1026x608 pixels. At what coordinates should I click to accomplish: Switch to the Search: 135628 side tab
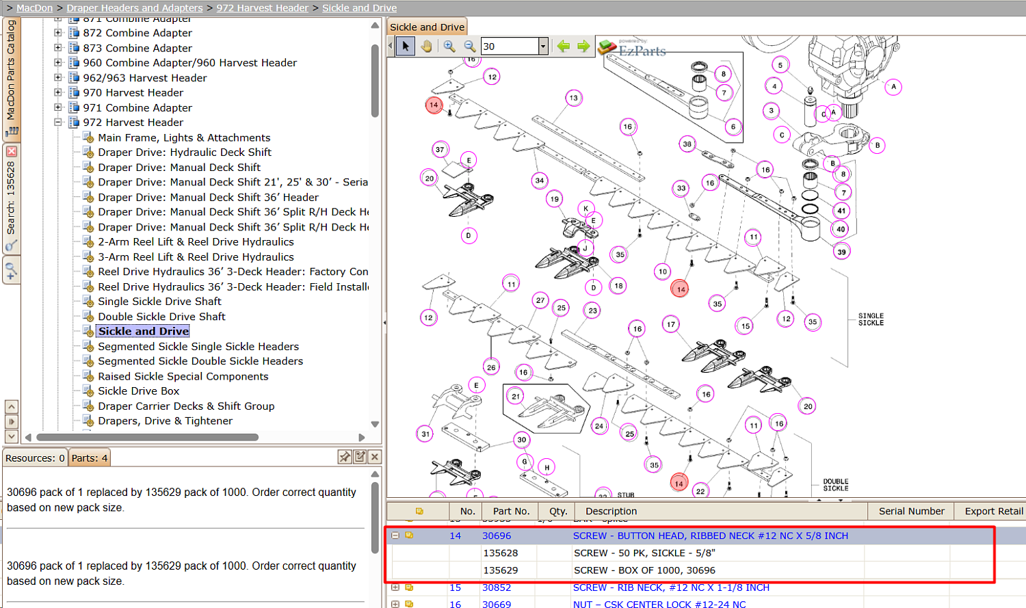tap(12, 198)
